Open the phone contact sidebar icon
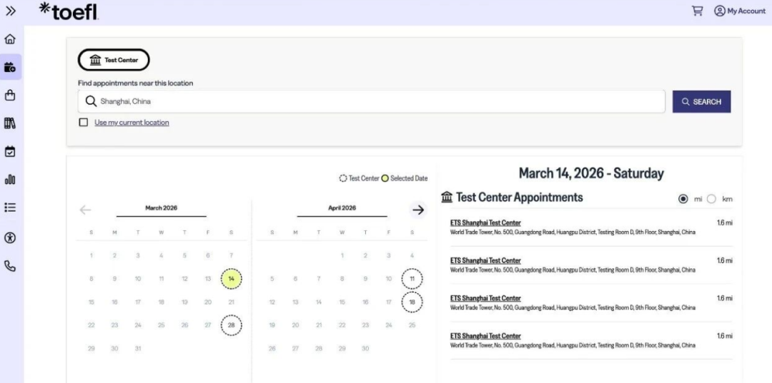 pos(10,266)
